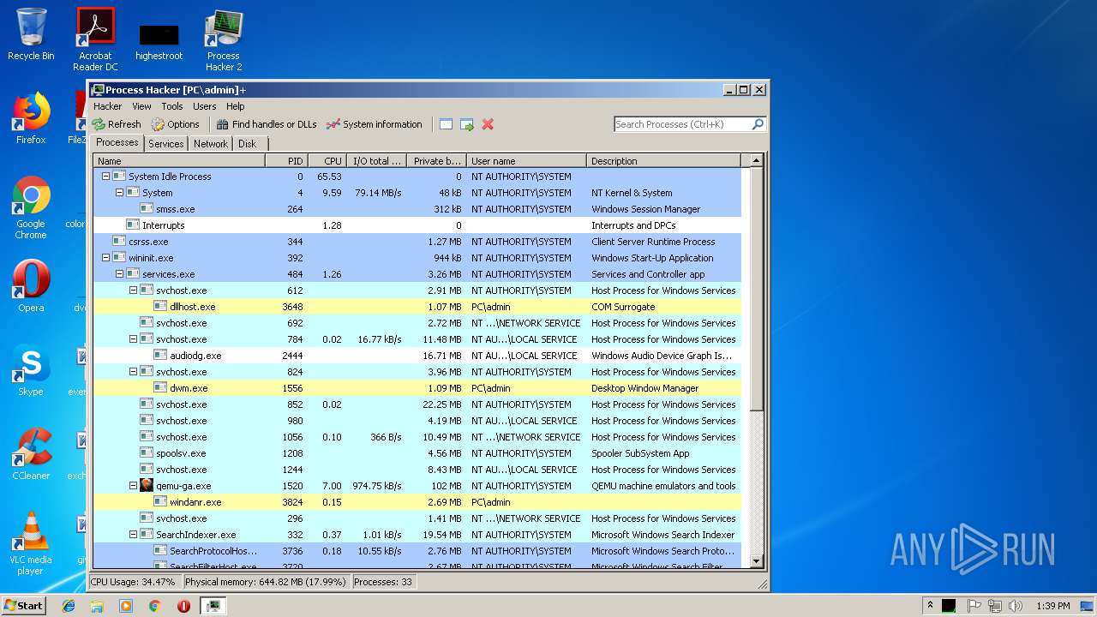Open the Help menu
1097x617 pixels.
click(x=235, y=106)
